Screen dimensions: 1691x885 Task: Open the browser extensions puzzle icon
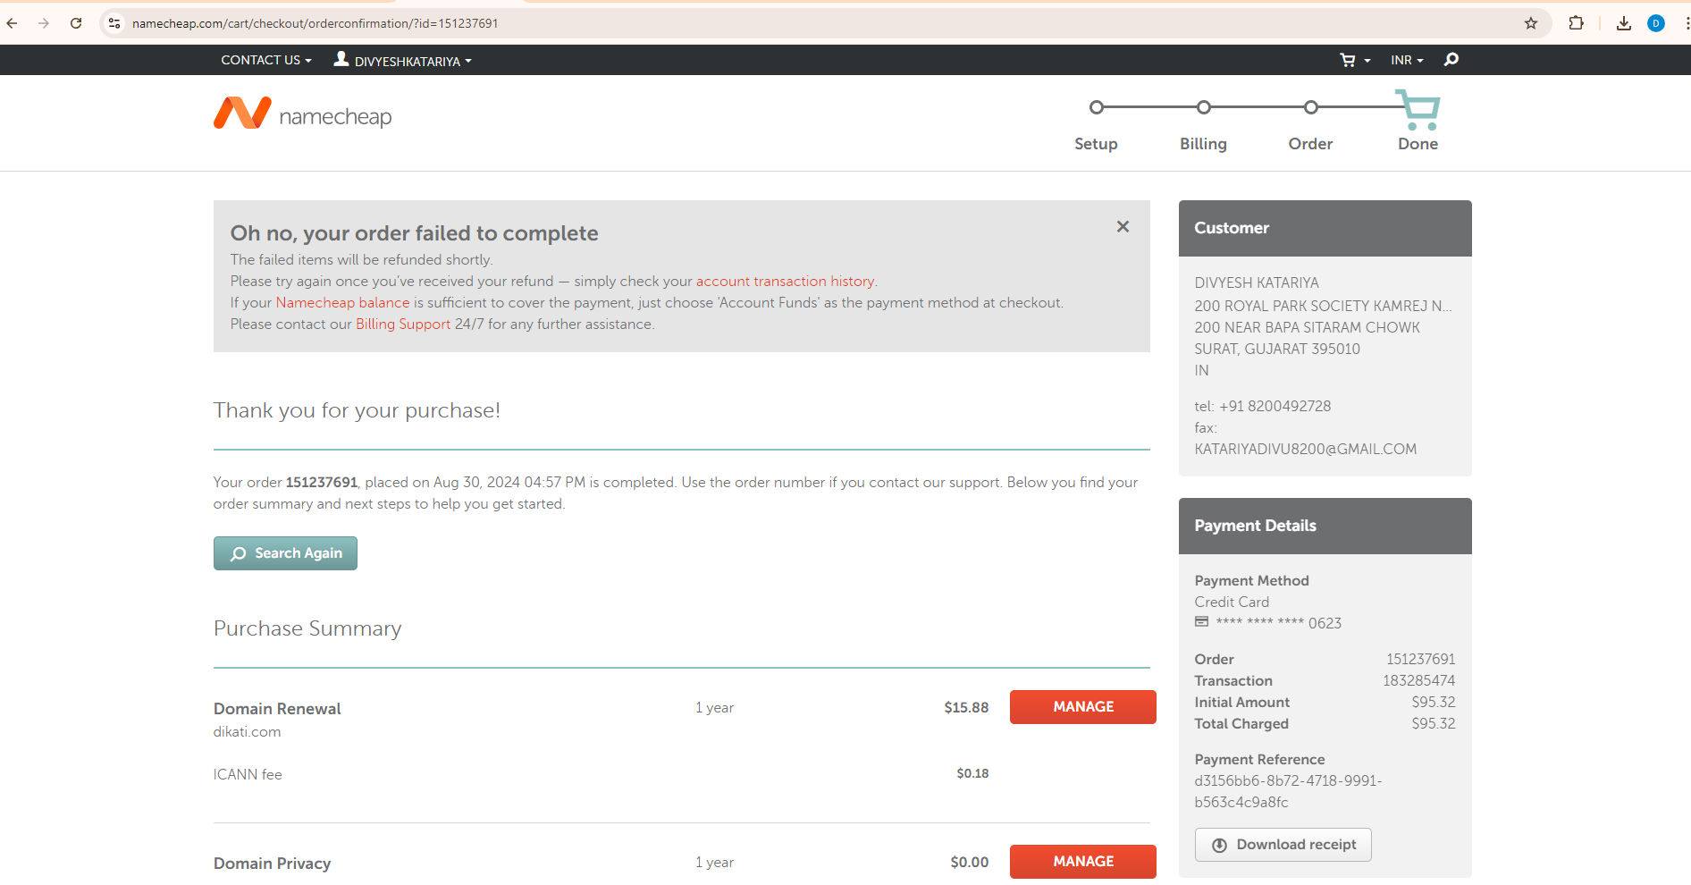pyautogui.click(x=1577, y=23)
